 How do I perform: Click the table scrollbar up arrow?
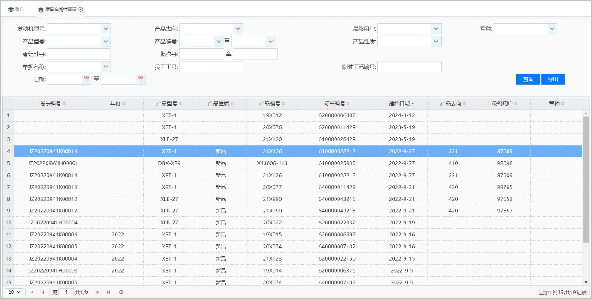586,113
